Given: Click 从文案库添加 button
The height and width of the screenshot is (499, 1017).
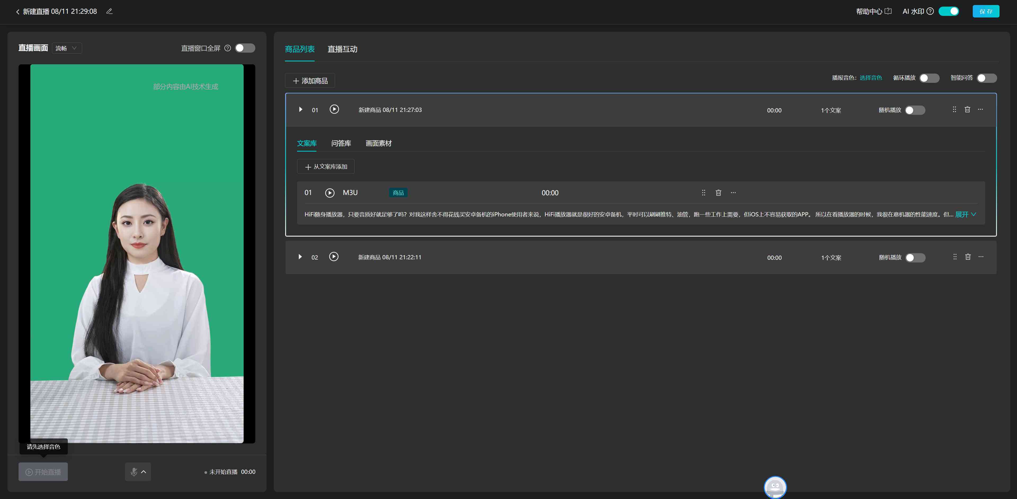Looking at the screenshot, I should point(325,166).
